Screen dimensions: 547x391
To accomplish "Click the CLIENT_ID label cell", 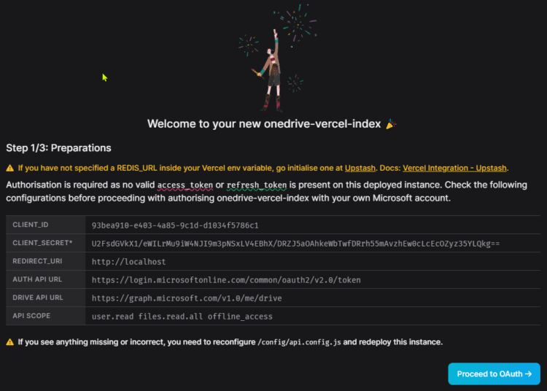I will pos(46,225).
